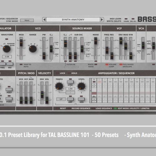Click LOAD SEQUENCE
The height and width of the screenshot is (156, 156).
[x=93, y=109]
